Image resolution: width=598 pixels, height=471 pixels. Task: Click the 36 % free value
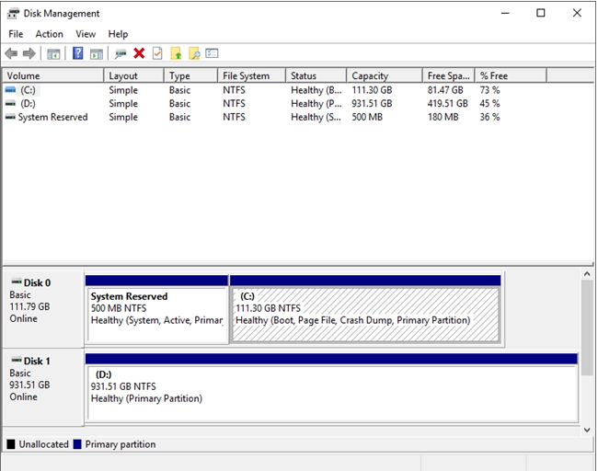[489, 117]
